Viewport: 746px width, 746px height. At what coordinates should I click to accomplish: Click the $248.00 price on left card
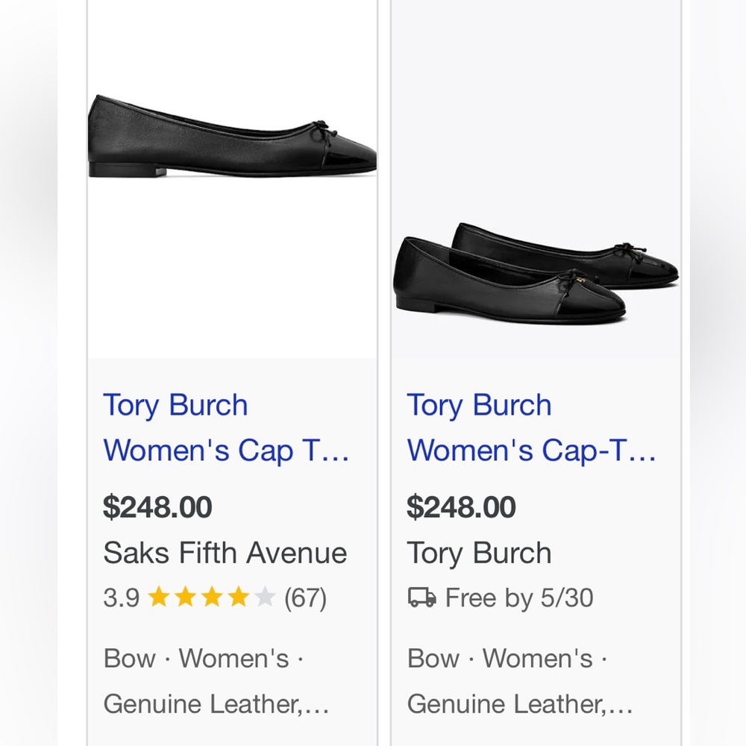(157, 507)
